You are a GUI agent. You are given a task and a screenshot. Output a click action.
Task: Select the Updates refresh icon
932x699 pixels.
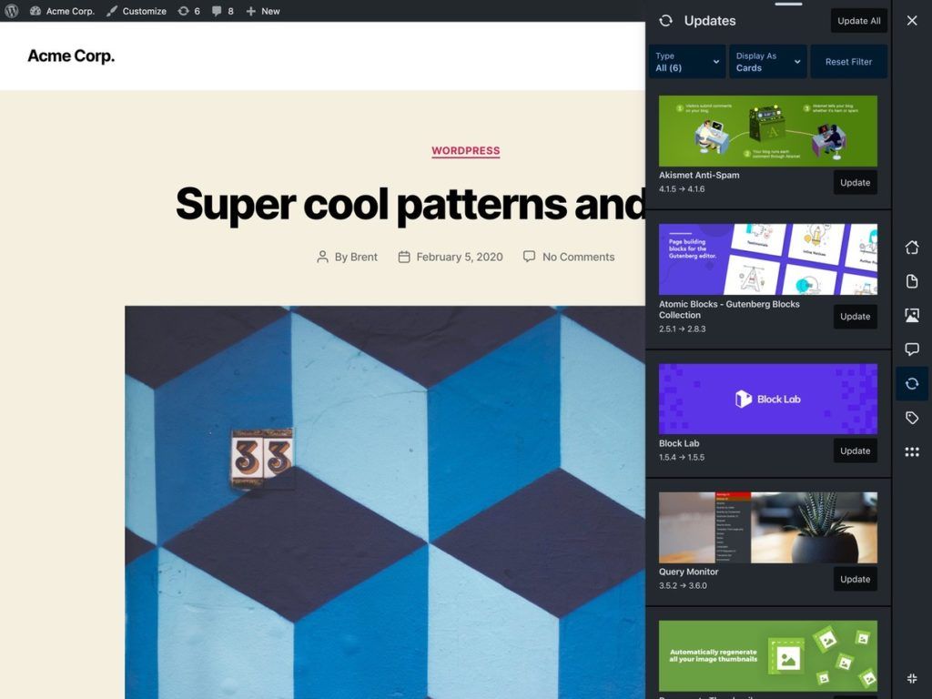click(912, 383)
